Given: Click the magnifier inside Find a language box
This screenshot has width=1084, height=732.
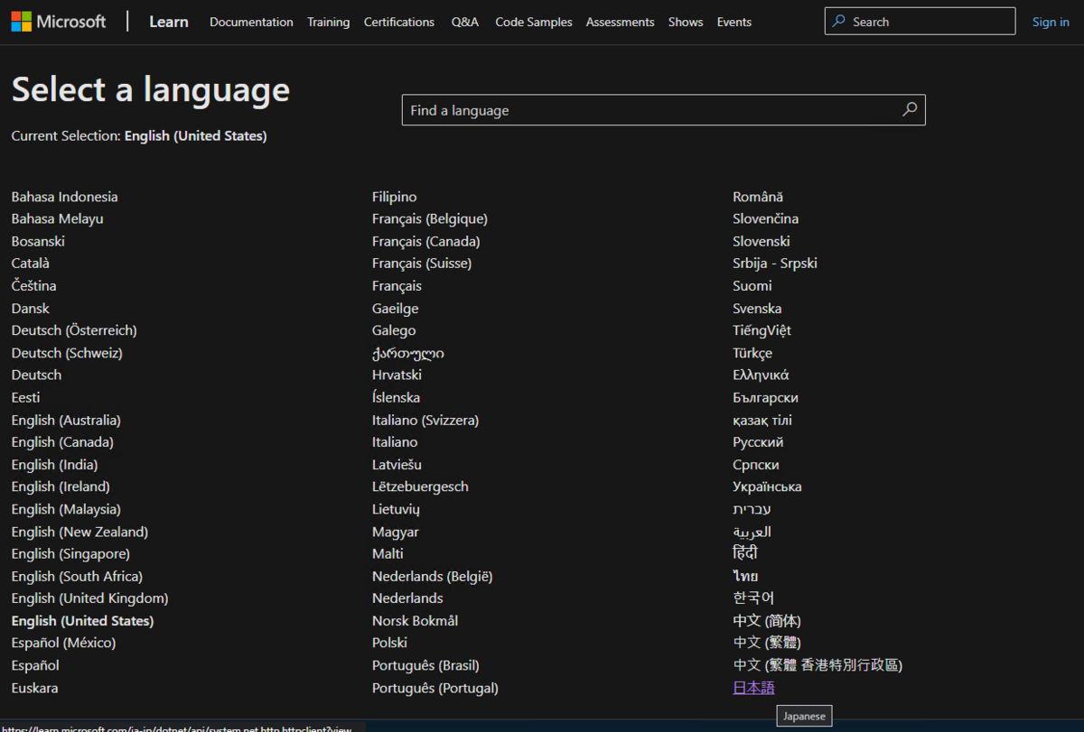Looking at the screenshot, I should (910, 109).
